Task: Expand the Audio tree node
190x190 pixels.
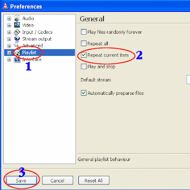Action: tap(9, 19)
